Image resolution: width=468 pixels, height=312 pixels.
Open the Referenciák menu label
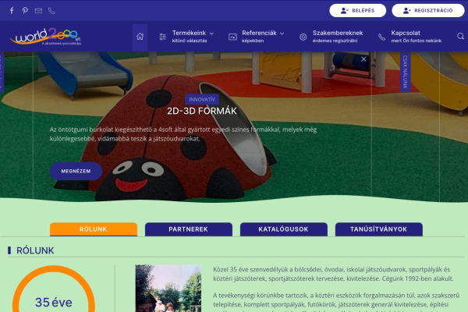point(259,33)
